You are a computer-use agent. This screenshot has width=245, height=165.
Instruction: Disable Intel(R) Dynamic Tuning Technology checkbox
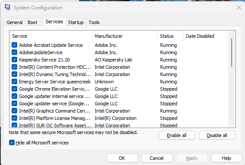[x=14, y=74]
